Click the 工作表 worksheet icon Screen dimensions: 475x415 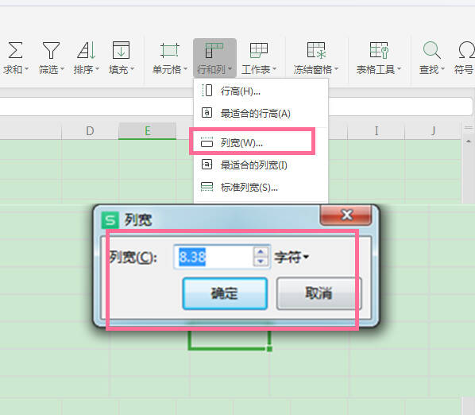click(x=259, y=50)
